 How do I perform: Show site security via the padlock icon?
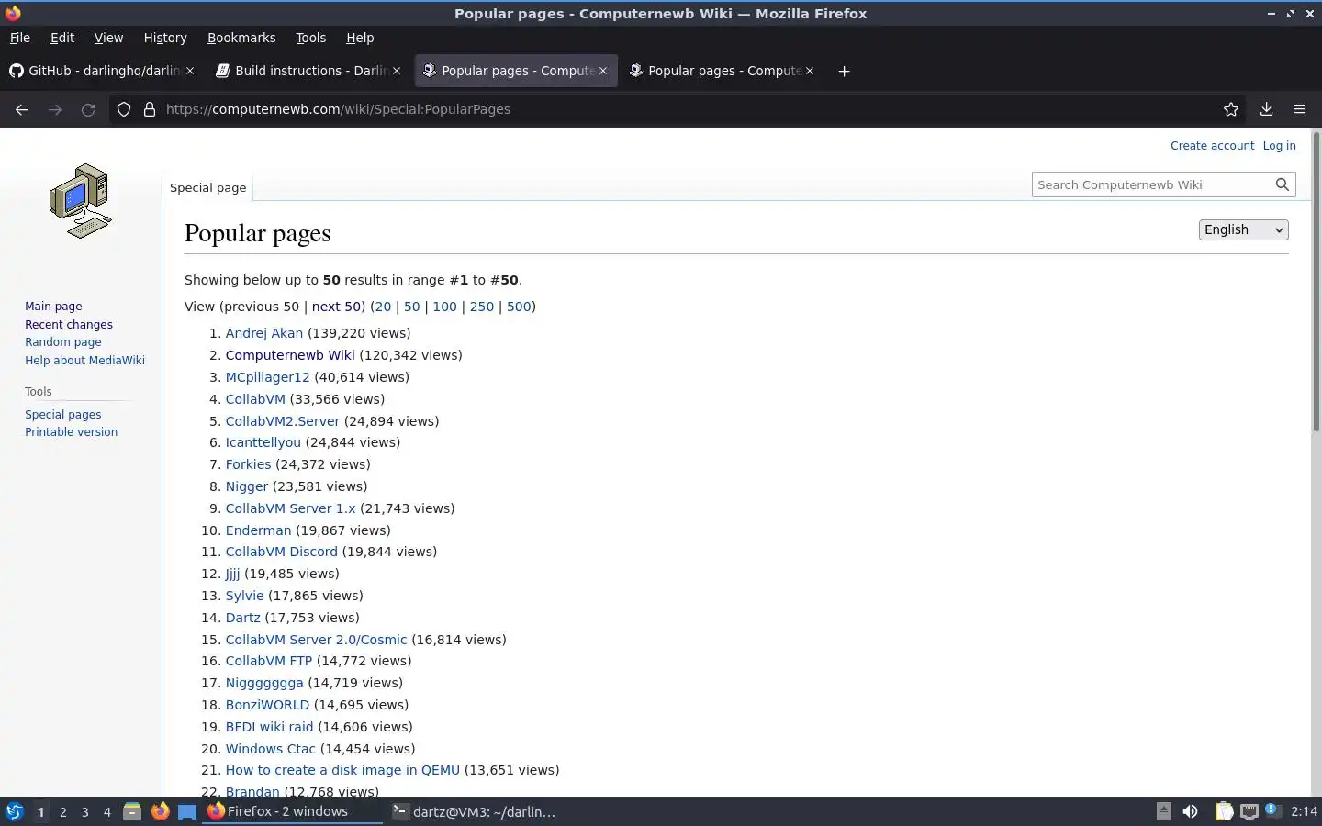pyautogui.click(x=150, y=109)
